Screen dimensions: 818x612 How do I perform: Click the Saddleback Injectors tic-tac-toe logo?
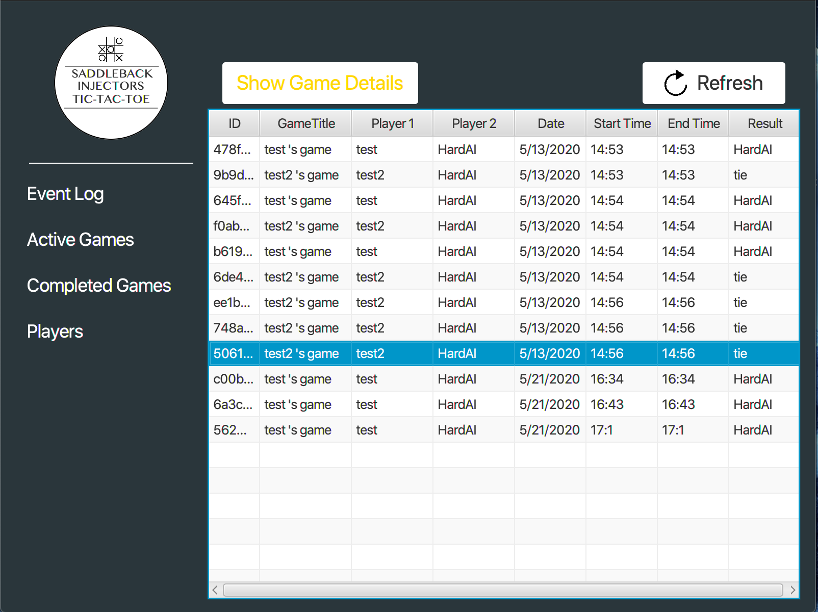tap(111, 82)
